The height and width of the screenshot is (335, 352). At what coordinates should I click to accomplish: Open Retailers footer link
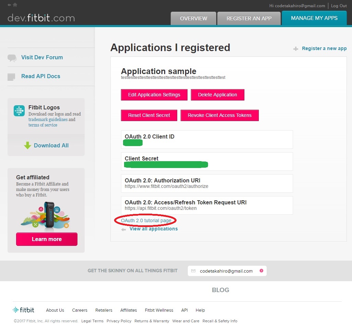[x=104, y=310]
